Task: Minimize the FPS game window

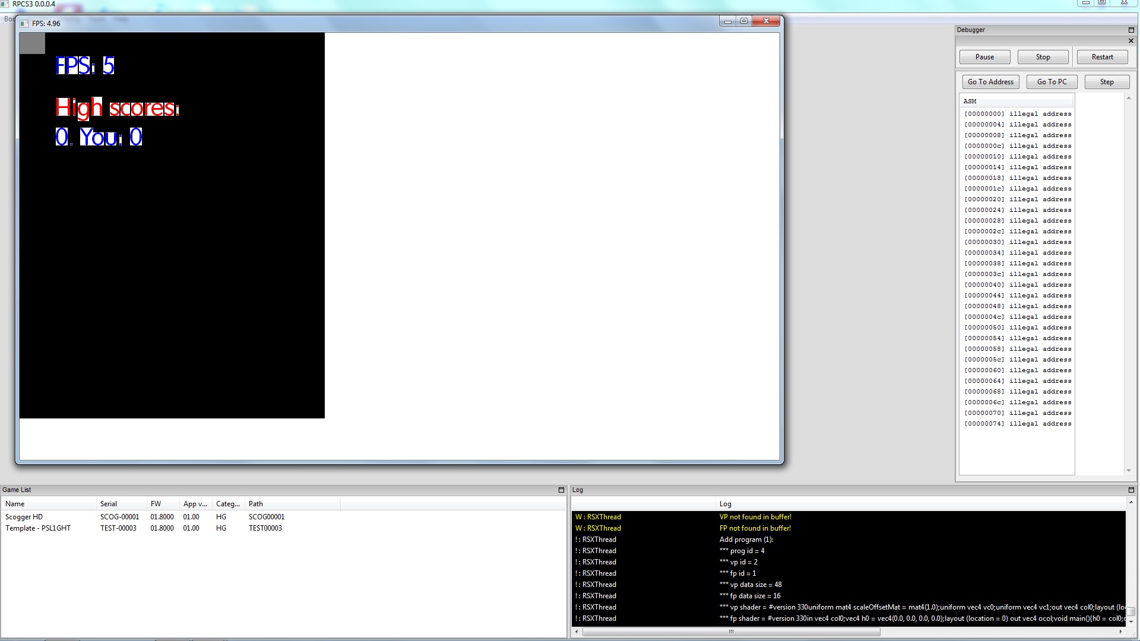Action: (x=727, y=21)
